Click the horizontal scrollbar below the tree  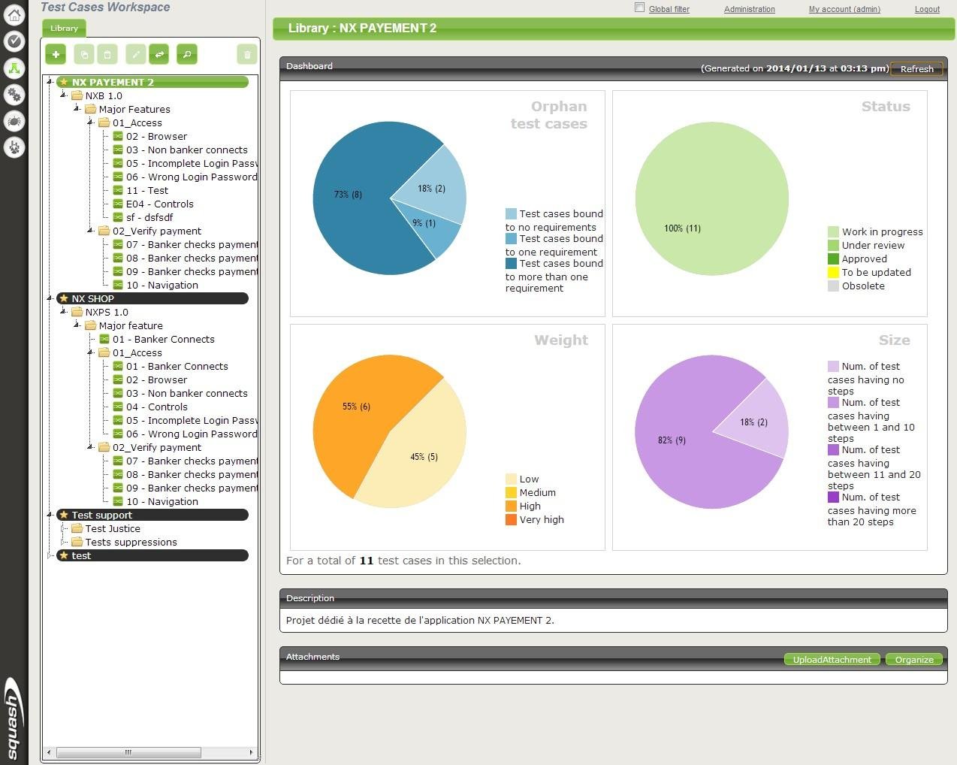pyautogui.click(x=128, y=752)
